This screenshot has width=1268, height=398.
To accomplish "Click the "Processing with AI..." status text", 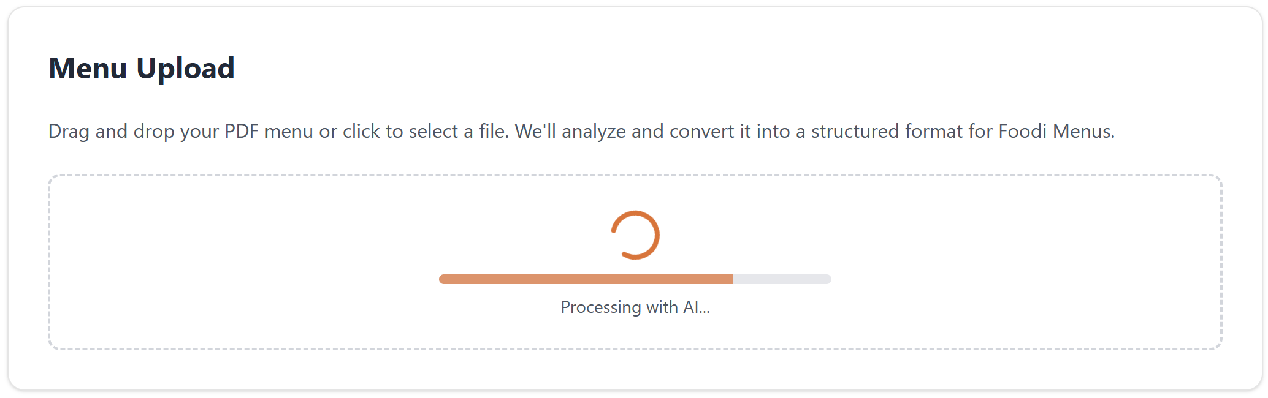I will click(635, 307).
